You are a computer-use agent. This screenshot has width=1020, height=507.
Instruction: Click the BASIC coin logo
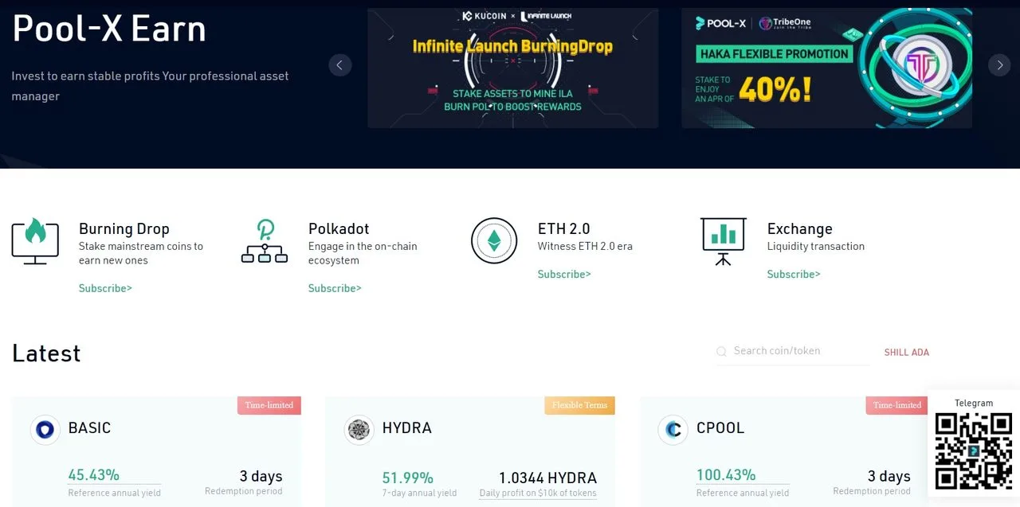[x=45, y=429]
